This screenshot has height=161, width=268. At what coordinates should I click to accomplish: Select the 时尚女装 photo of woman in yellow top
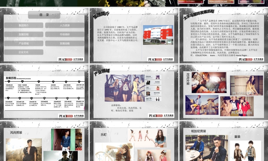click(247, 85)
